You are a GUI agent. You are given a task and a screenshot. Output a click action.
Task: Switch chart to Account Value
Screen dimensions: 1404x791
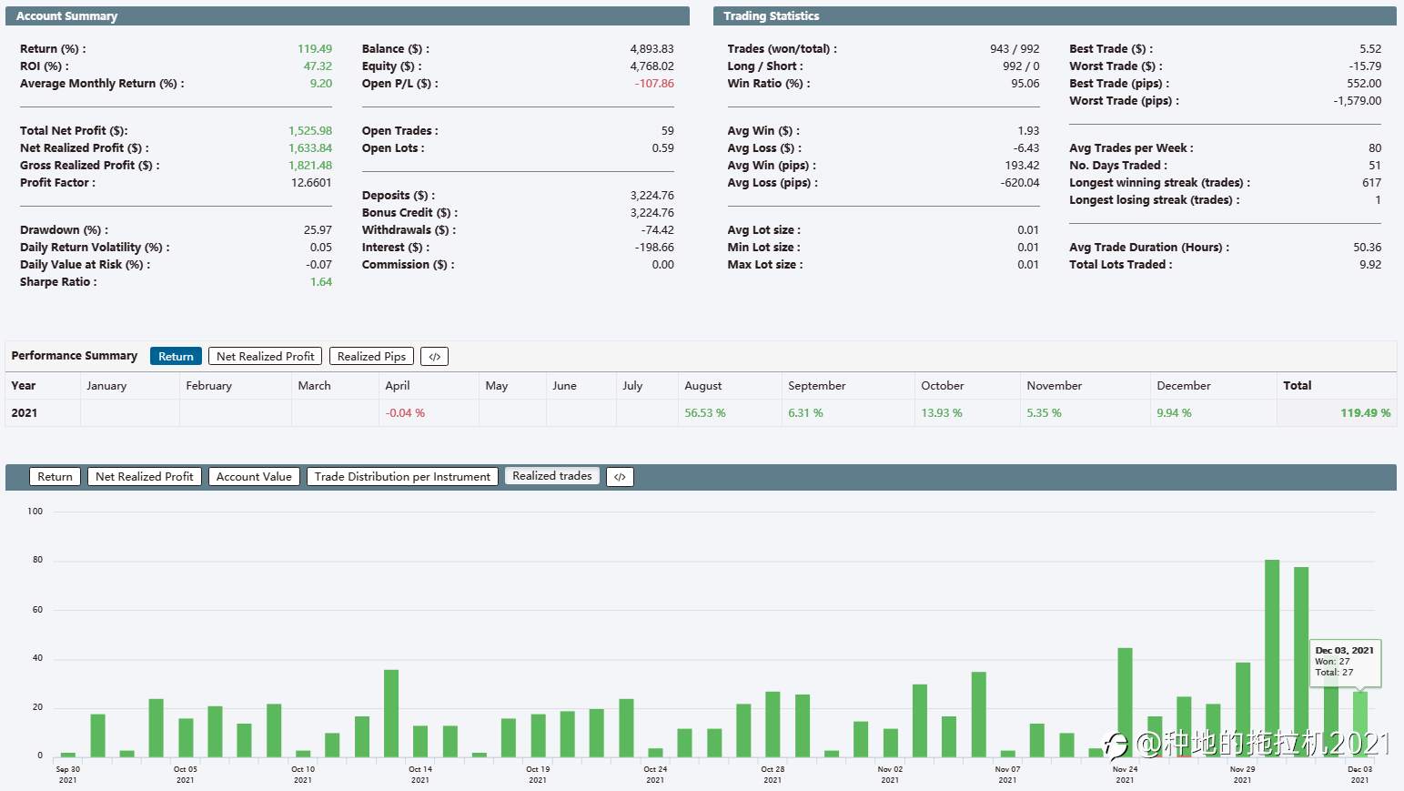[x=254, y=477]
